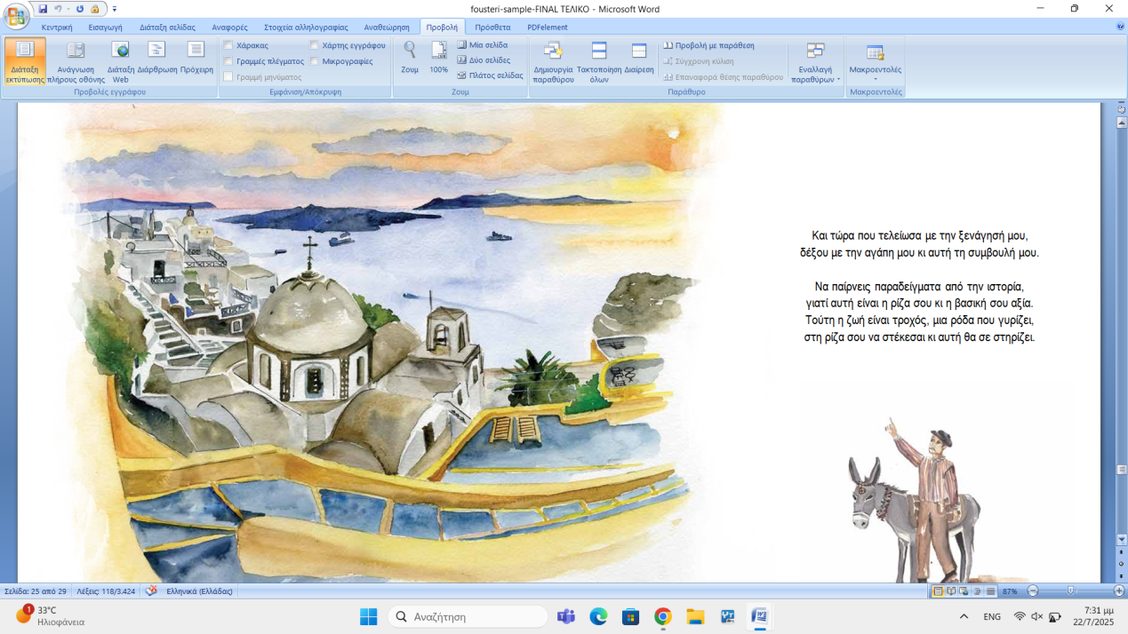The height and width of the screenshot is (634, 1128).
Task: Switch to Web Layout view
Action: coord(120,59)
